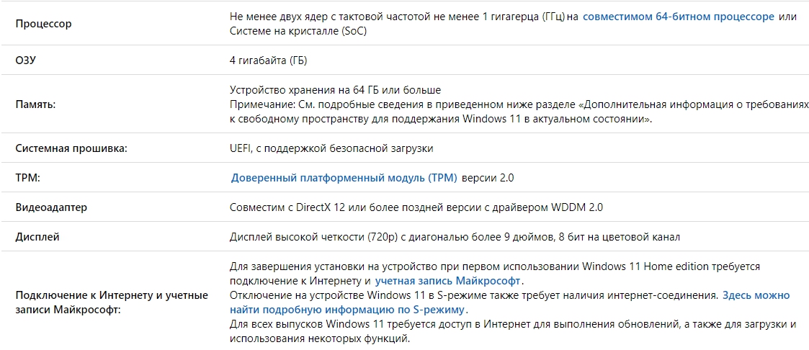Screen dimensions: 809x350
Task: Click the "Дисплей" row label
Action: pos(37,237)
